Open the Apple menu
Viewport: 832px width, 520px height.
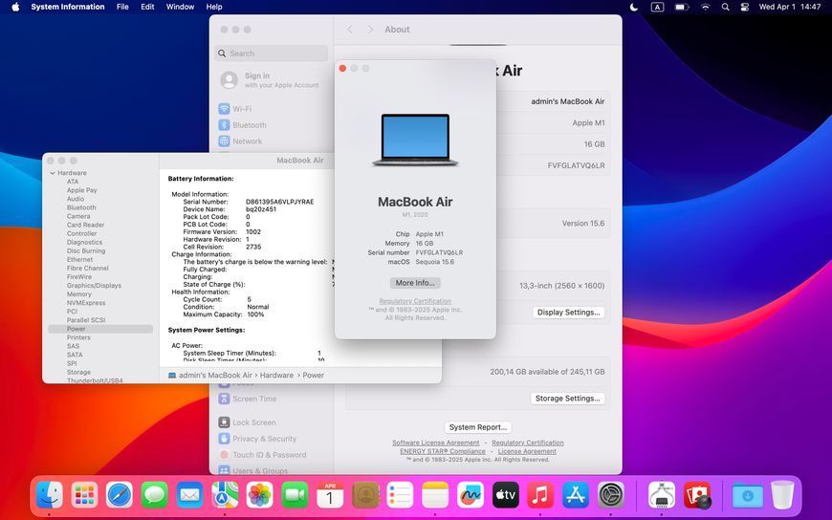tap(15, 7)
